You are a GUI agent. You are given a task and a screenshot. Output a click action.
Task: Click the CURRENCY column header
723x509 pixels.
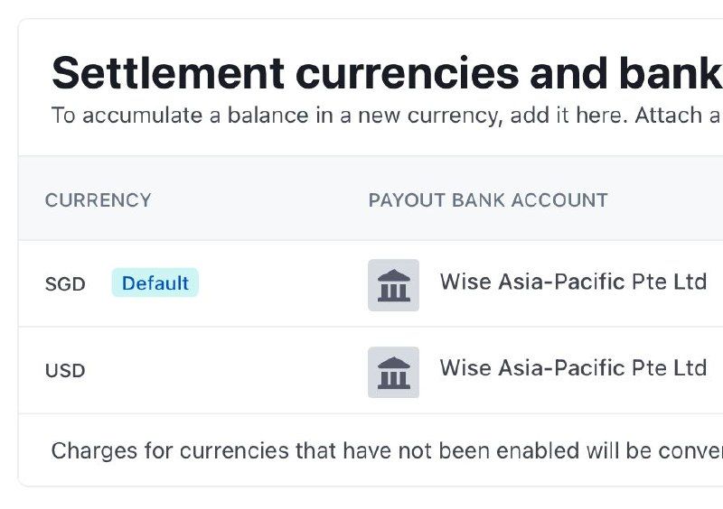pos(98,199)
